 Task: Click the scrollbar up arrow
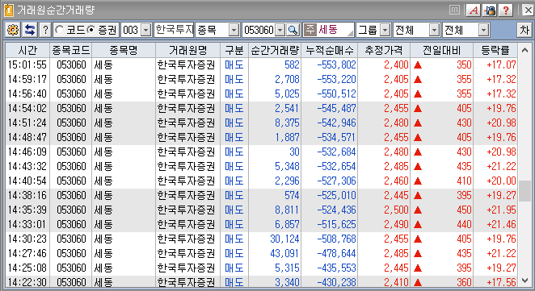tap(524, 50)
